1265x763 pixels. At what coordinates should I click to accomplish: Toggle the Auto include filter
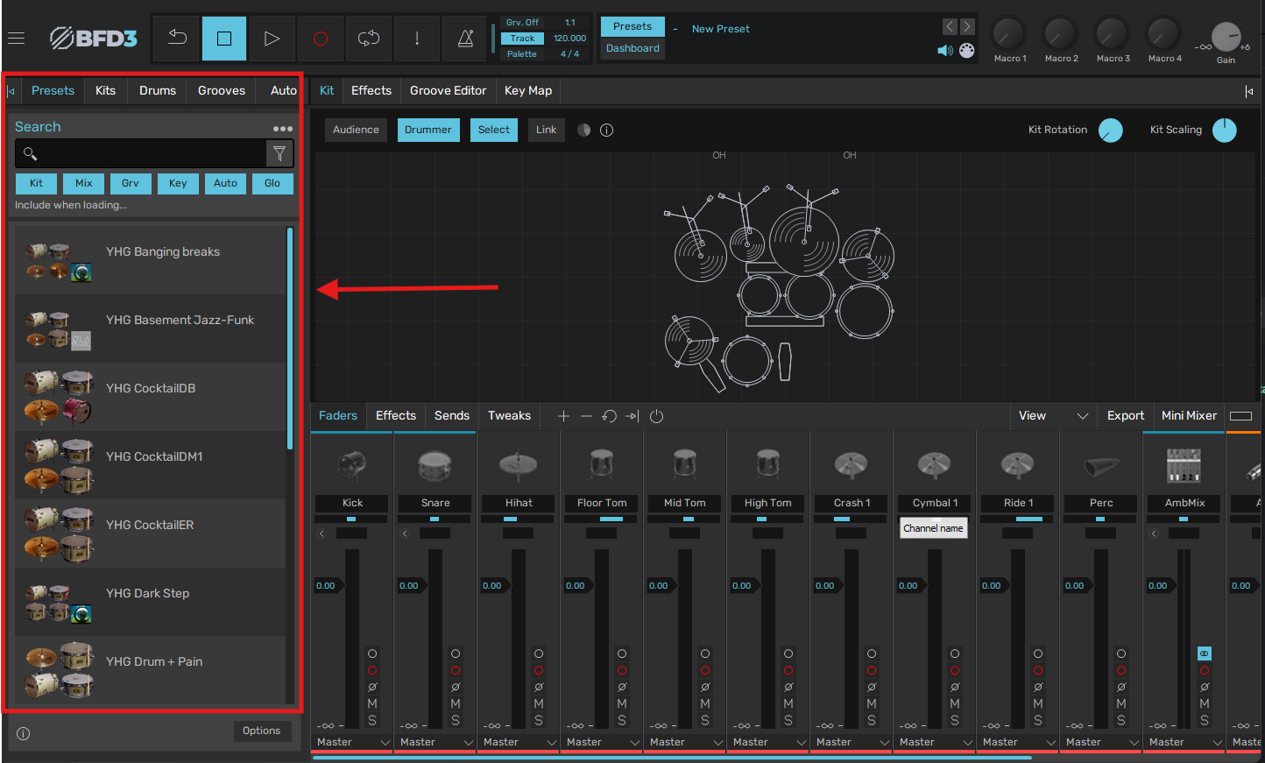(225, 183)
